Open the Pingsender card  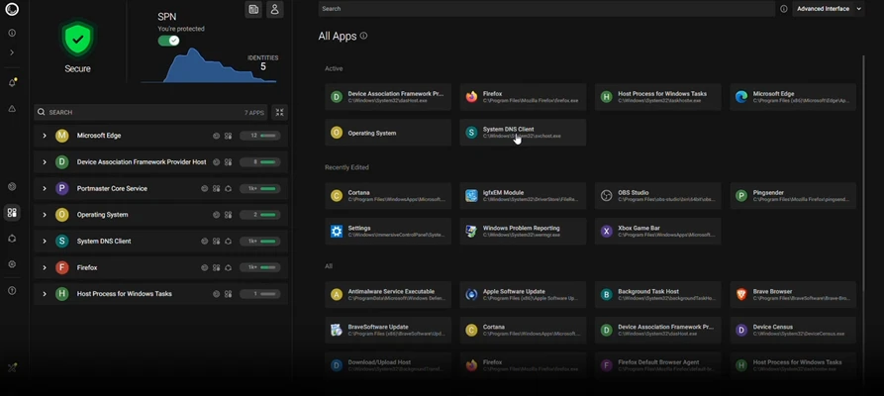pyautogui.click(x=793, y=196)
